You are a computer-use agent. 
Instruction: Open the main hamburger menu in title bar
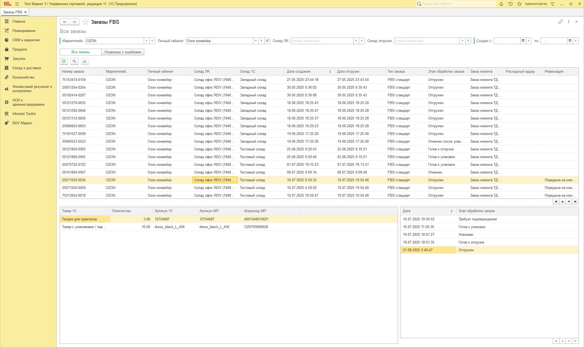coord(17,4)
